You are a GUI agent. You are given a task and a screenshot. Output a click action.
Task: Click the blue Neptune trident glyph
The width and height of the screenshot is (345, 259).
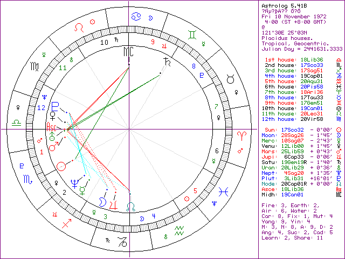coord(73,181)
